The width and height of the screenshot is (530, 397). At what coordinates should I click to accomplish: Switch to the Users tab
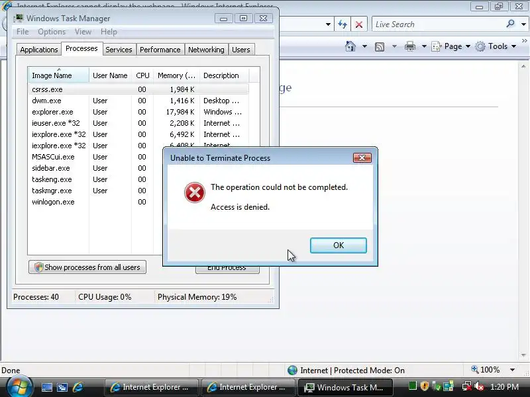click(241, 50)
